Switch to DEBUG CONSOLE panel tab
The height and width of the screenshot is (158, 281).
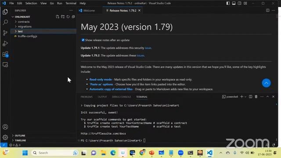pyautogui.click(x=121, y=97)
